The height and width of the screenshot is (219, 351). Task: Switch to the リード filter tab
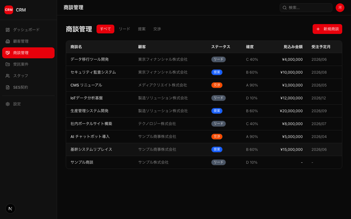124,29
